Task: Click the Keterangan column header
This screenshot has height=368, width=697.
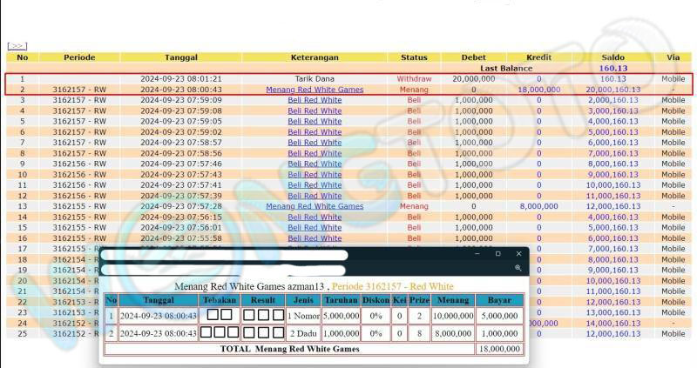Action: pos(315,57)
